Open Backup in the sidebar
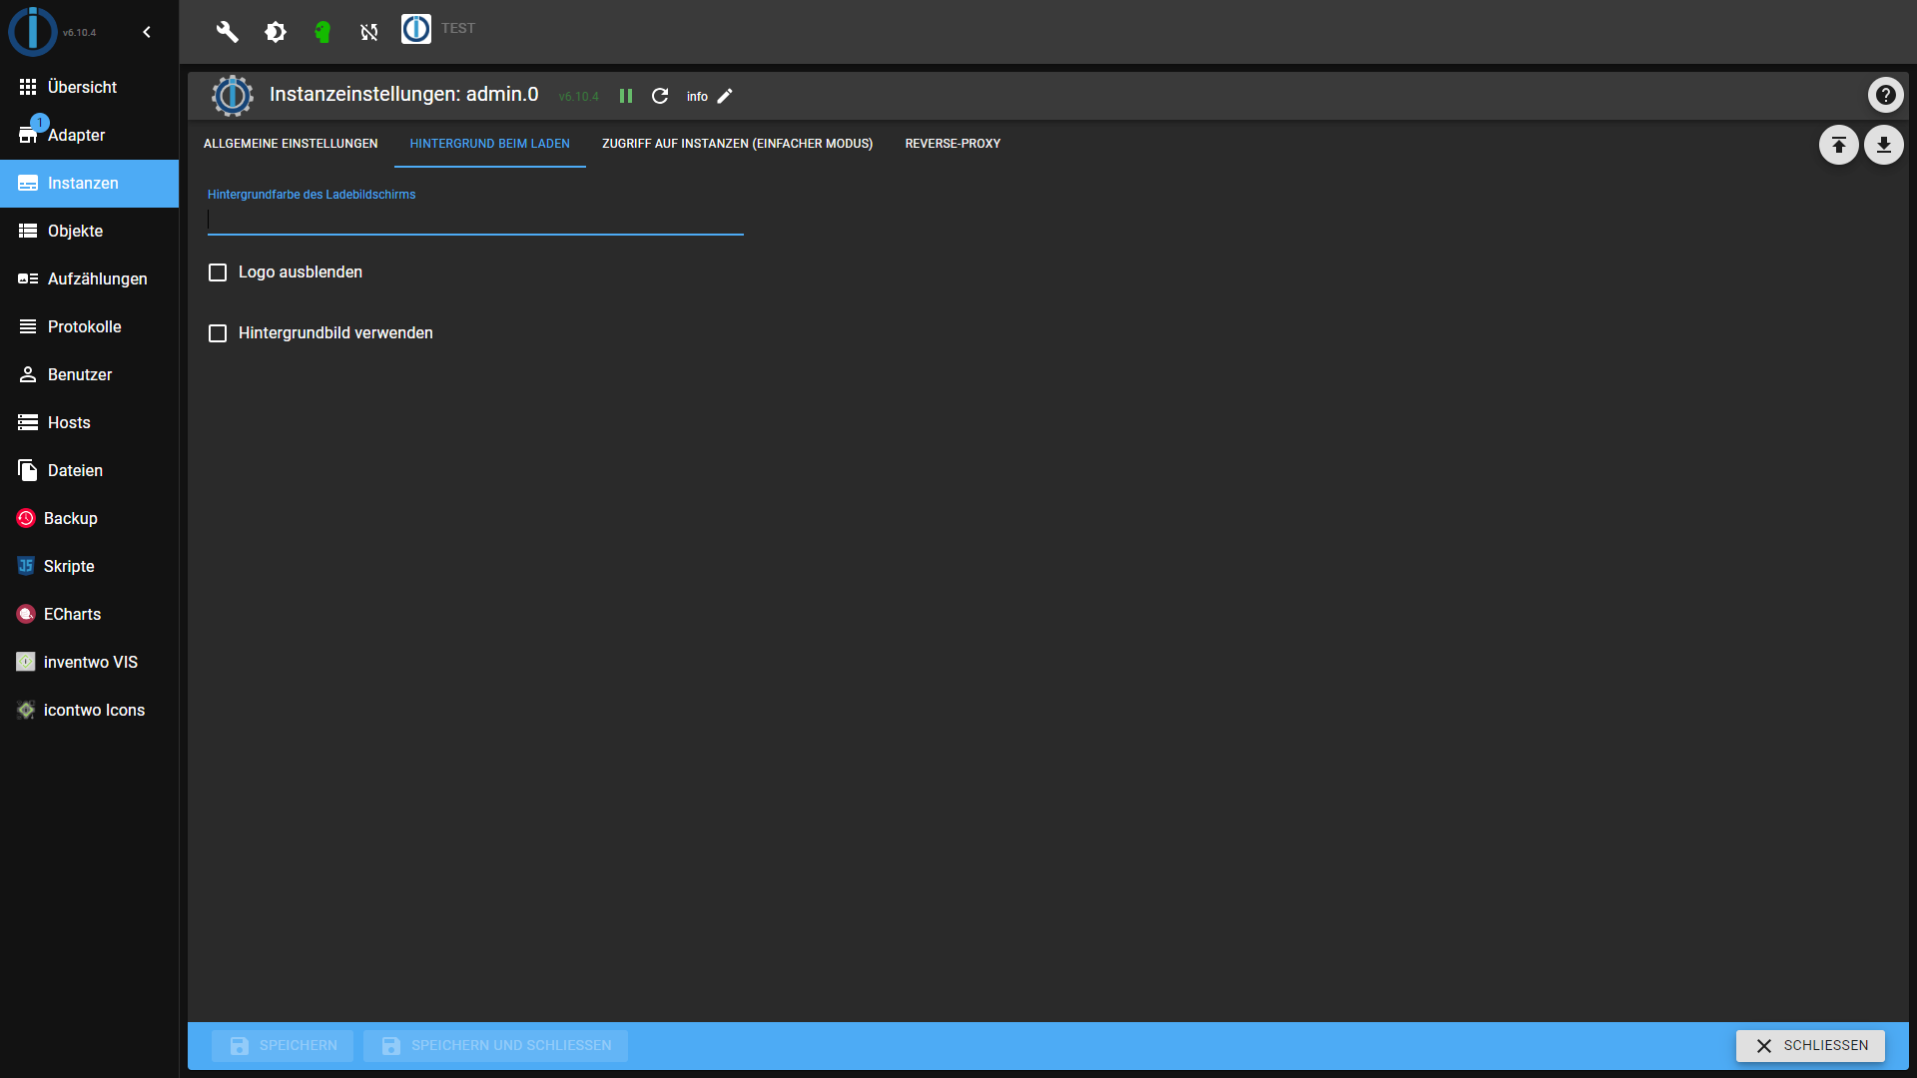The image size is (1917, 1078). 89,519
